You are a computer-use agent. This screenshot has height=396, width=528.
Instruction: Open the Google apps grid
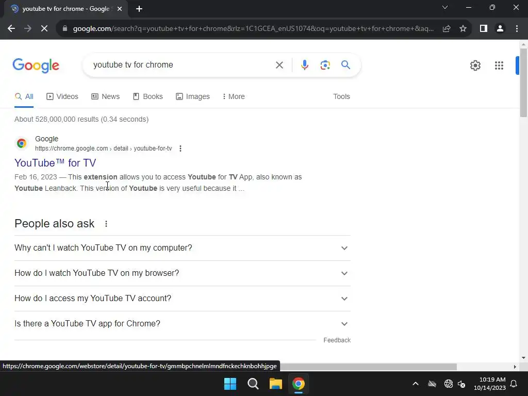pyautogui.click(x=499, y=65)
